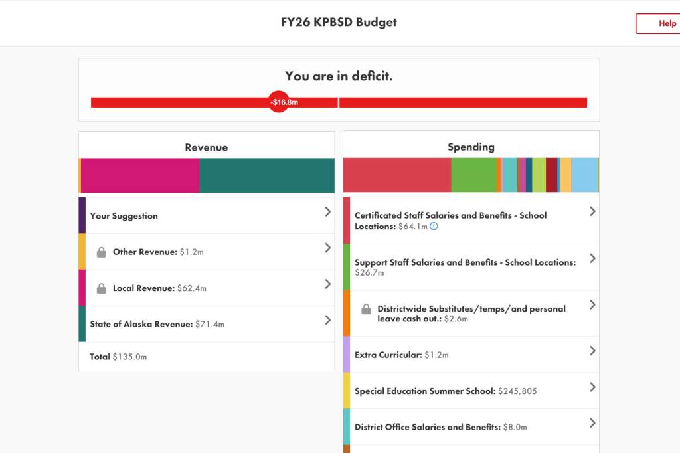The image size is (680, 453).
Task: Open Certificated Staff Salaries chevron arrow
Action: [592, 211]
